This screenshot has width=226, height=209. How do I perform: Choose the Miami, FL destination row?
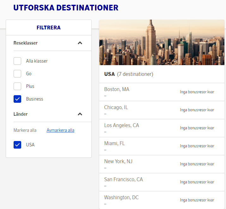(114, 144)
